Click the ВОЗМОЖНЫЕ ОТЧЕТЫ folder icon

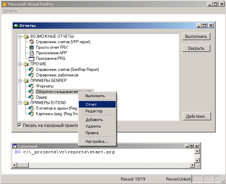pos(26,36)
